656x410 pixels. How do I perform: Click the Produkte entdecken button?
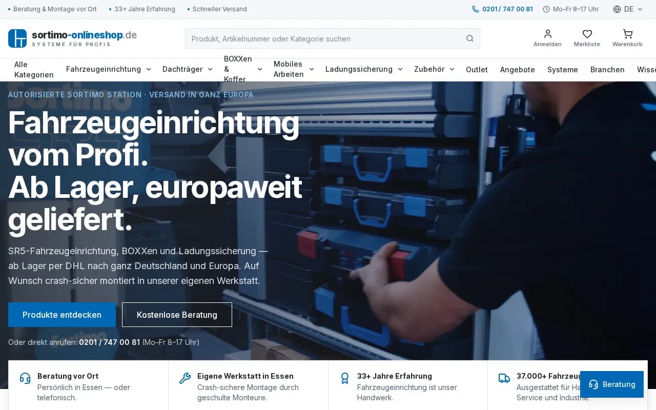62,315
